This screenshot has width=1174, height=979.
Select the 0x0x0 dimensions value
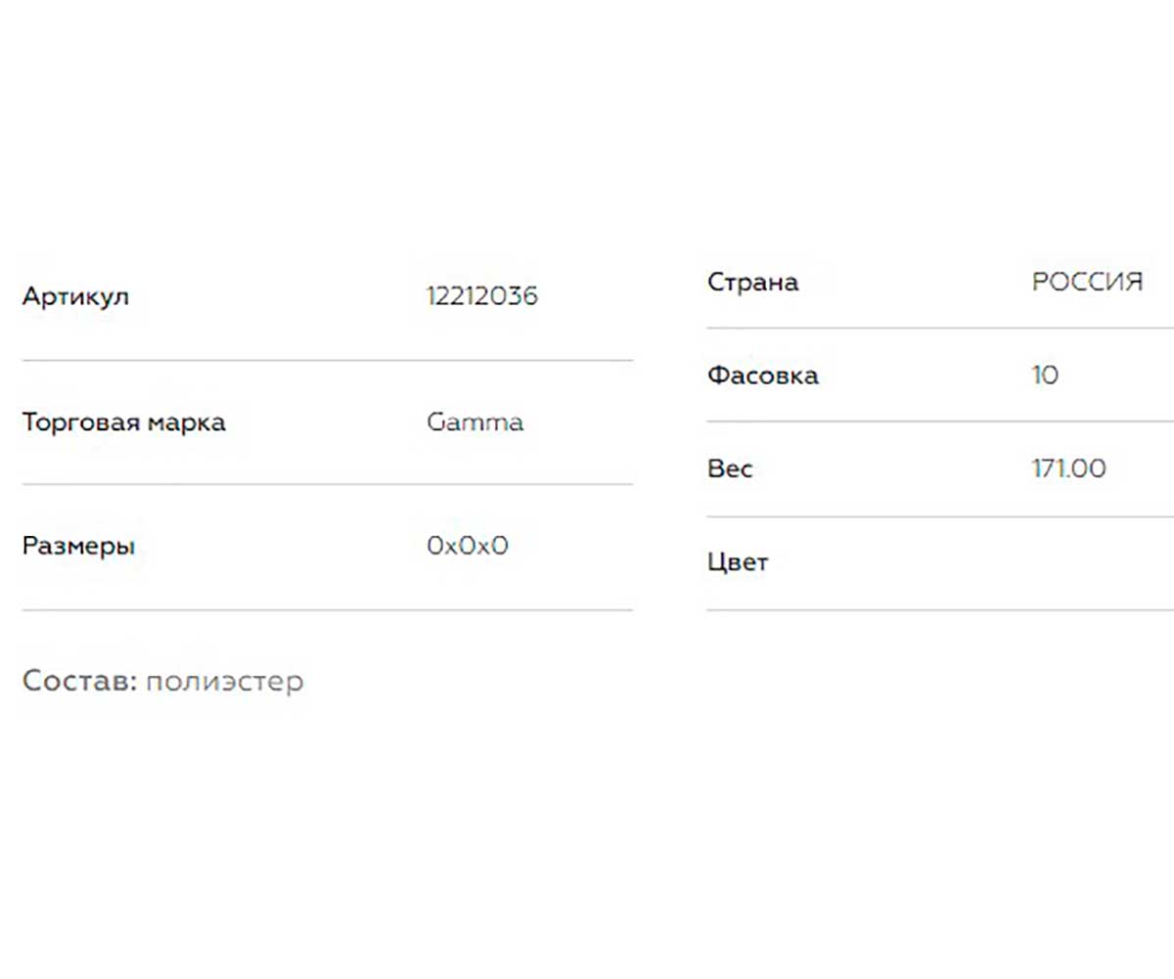coord(468,546)
